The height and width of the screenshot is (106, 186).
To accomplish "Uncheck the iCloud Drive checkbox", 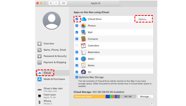I will (x=77, y=19).
